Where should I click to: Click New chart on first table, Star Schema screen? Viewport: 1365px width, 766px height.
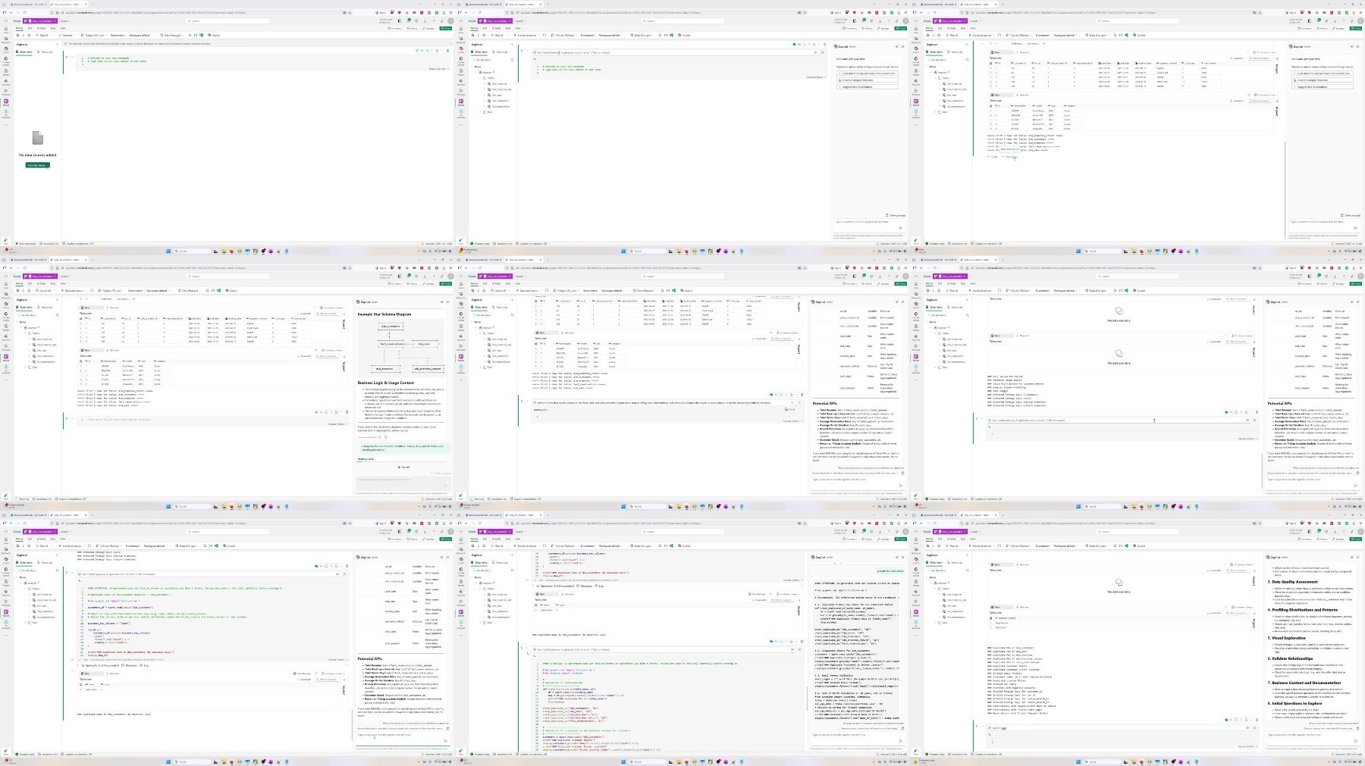point(114,308)
